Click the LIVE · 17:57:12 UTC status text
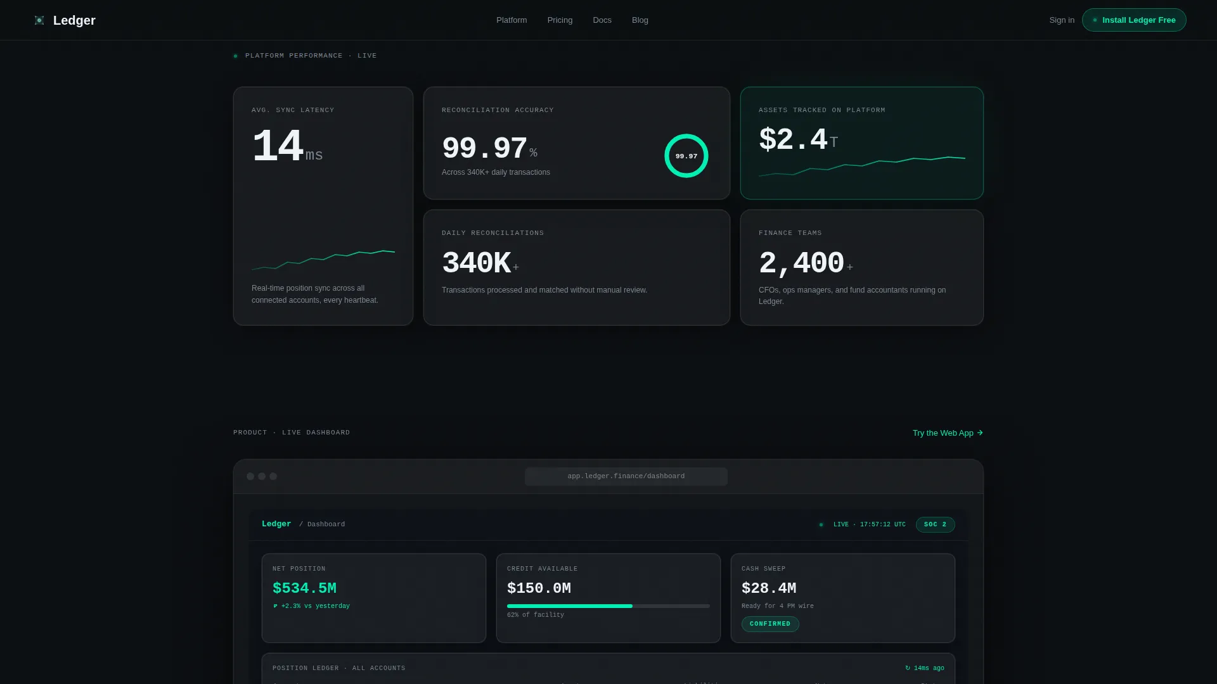 tap(870, 524)
